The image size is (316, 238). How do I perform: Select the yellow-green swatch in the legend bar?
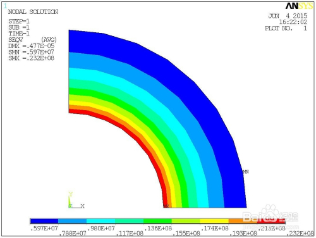coord(186,221)
